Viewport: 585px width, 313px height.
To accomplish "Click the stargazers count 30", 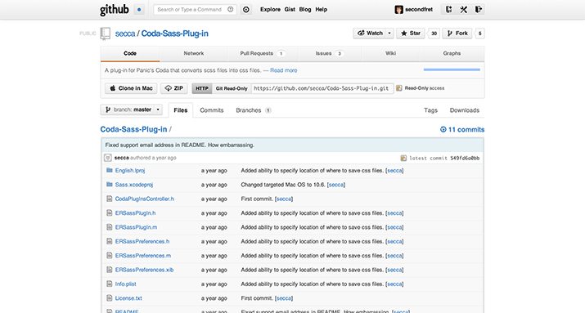I will click(x=434, y=34).
